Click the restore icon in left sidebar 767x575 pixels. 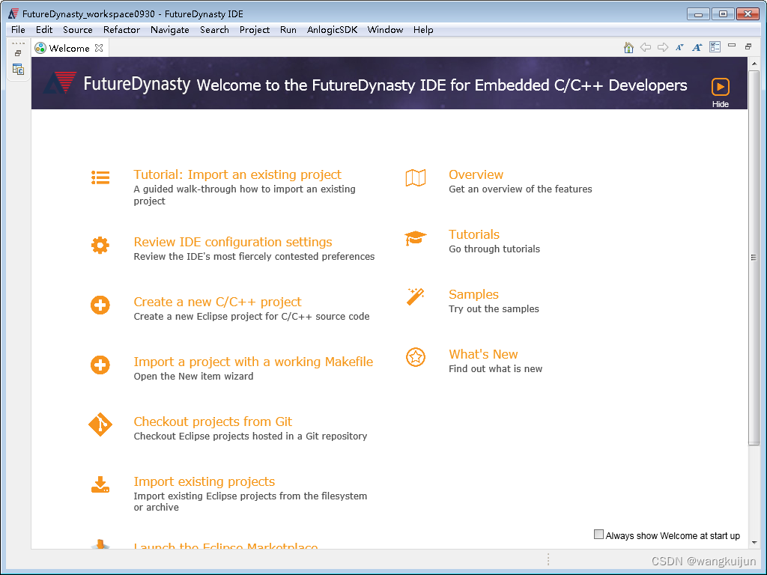coord(18,53)
